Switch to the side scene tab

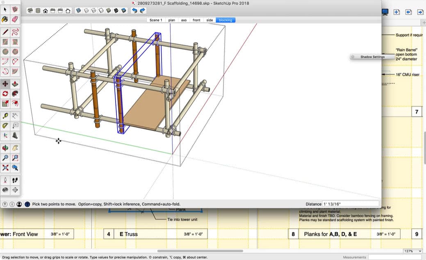(x=210, y=20)
